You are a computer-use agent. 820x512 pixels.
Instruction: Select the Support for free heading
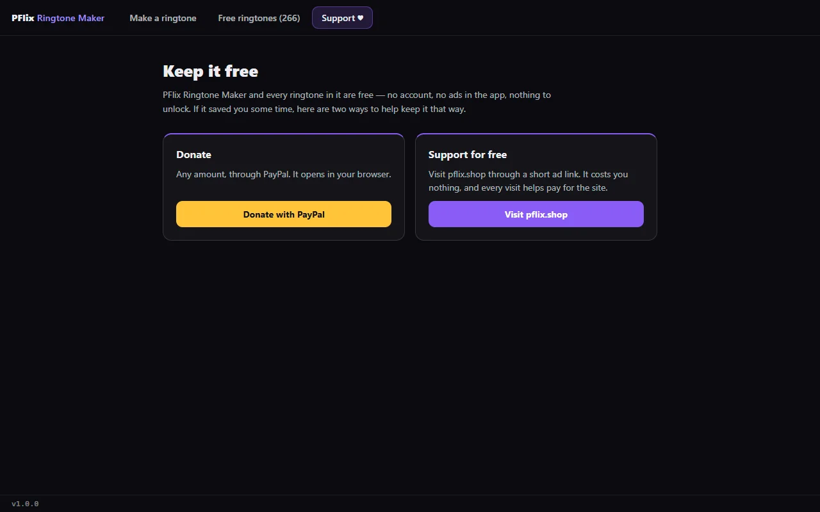468,154
